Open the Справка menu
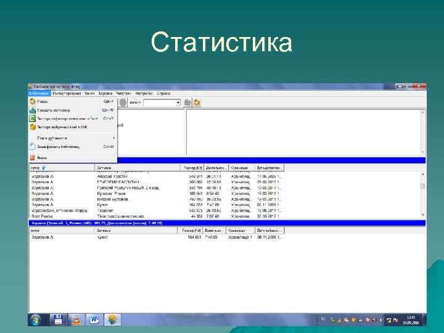The width and height of the screenshot is (444, 333). click(163, 93)
